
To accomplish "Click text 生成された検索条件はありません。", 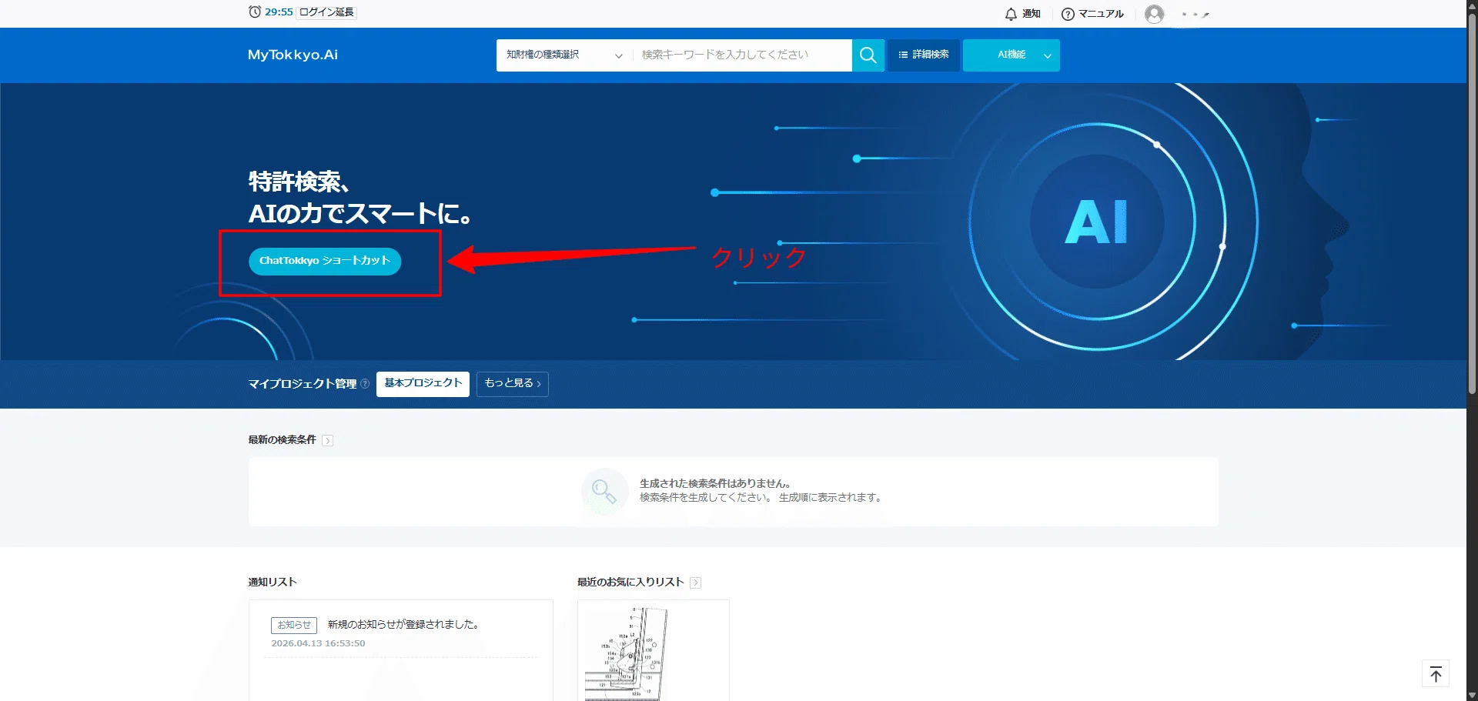I will point(716,483).
